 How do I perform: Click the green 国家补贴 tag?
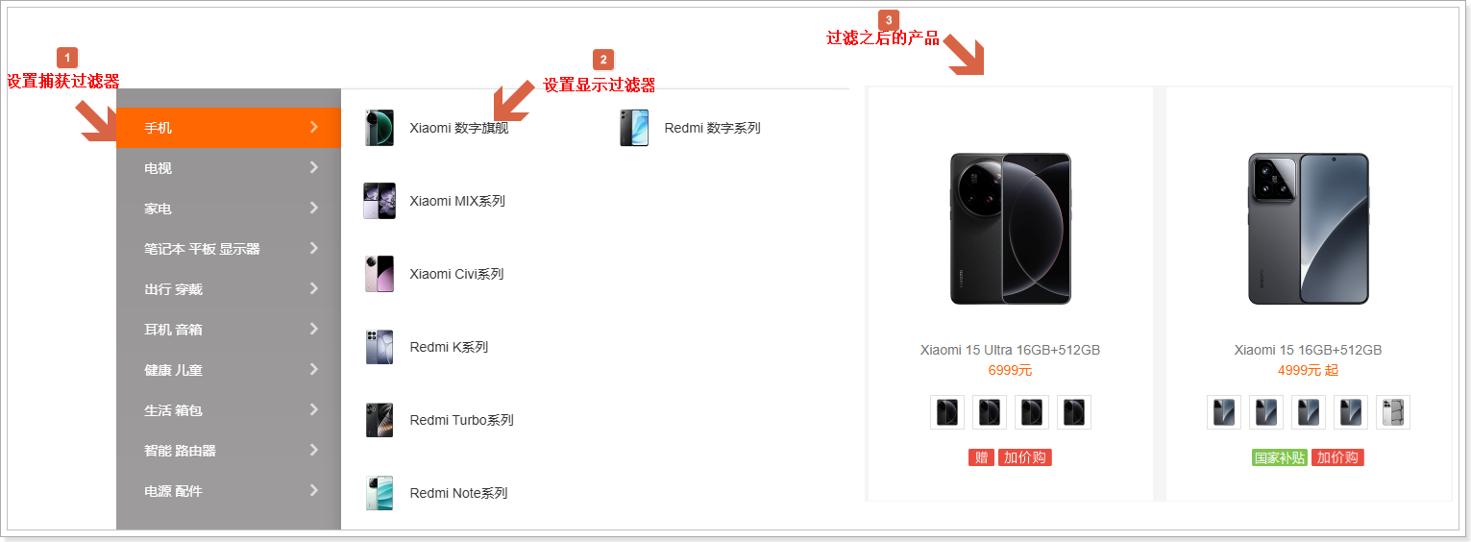point(1280,457)
